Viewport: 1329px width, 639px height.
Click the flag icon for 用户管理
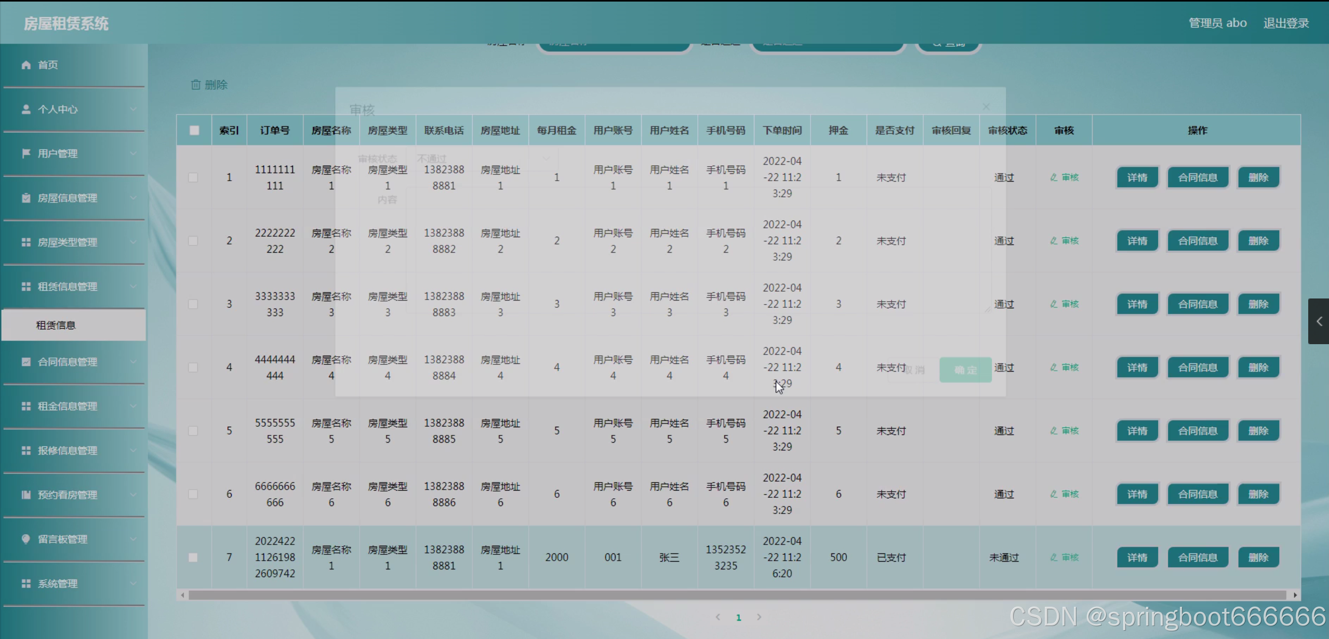coord(26,154)
